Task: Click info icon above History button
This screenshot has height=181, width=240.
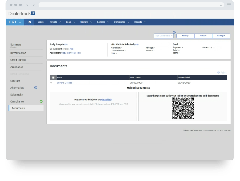Action: pos(174,32)
